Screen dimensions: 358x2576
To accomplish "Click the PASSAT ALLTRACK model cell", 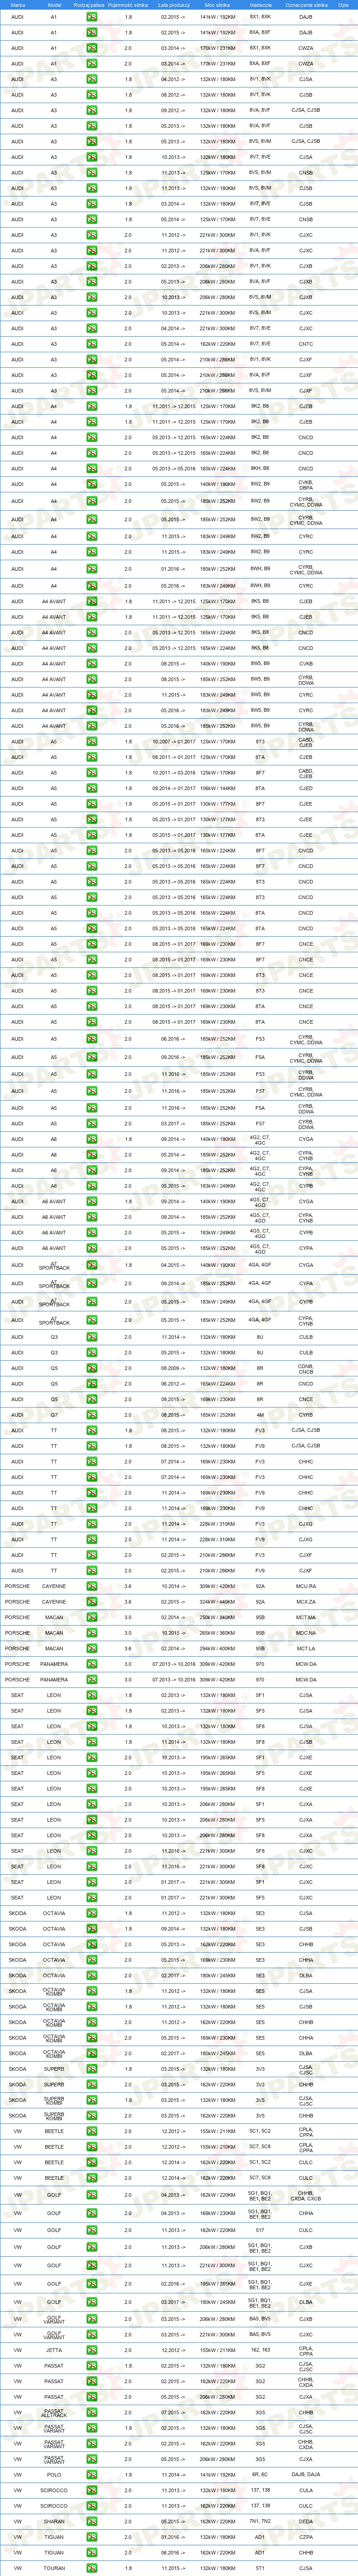I will (54, 2413).
